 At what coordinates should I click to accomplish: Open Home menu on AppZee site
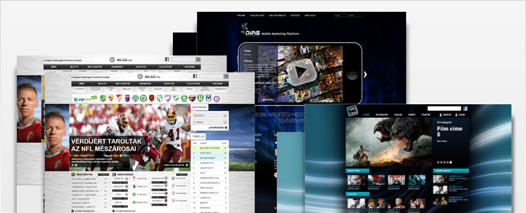coord(367,114)
